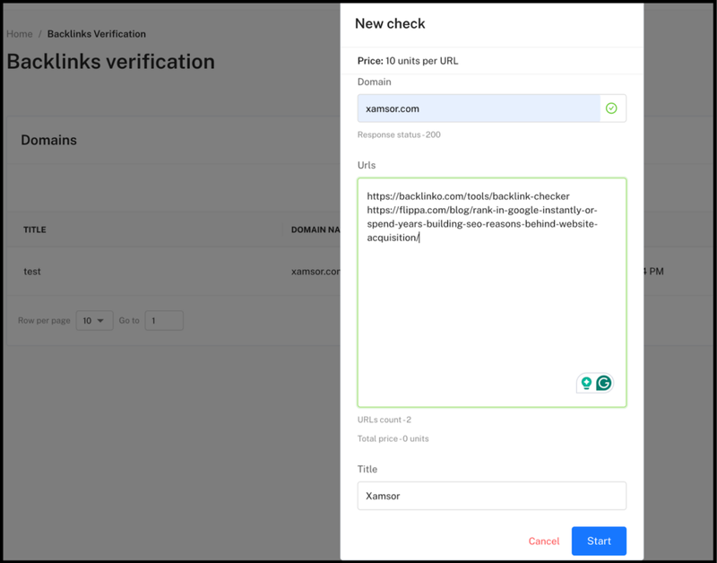Click the Domain input containing xamsor.com
The height and width of the screenshot is (563, 717).
(479, 108)
